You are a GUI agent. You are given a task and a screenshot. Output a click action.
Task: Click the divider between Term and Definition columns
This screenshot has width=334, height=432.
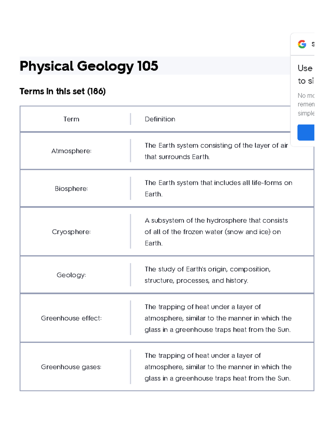[131, 119]
